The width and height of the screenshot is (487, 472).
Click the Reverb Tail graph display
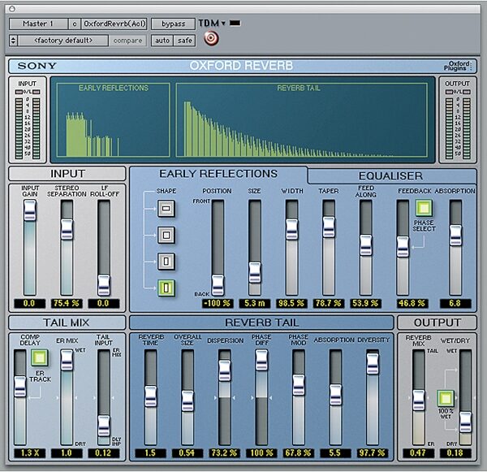coord(302,120)
